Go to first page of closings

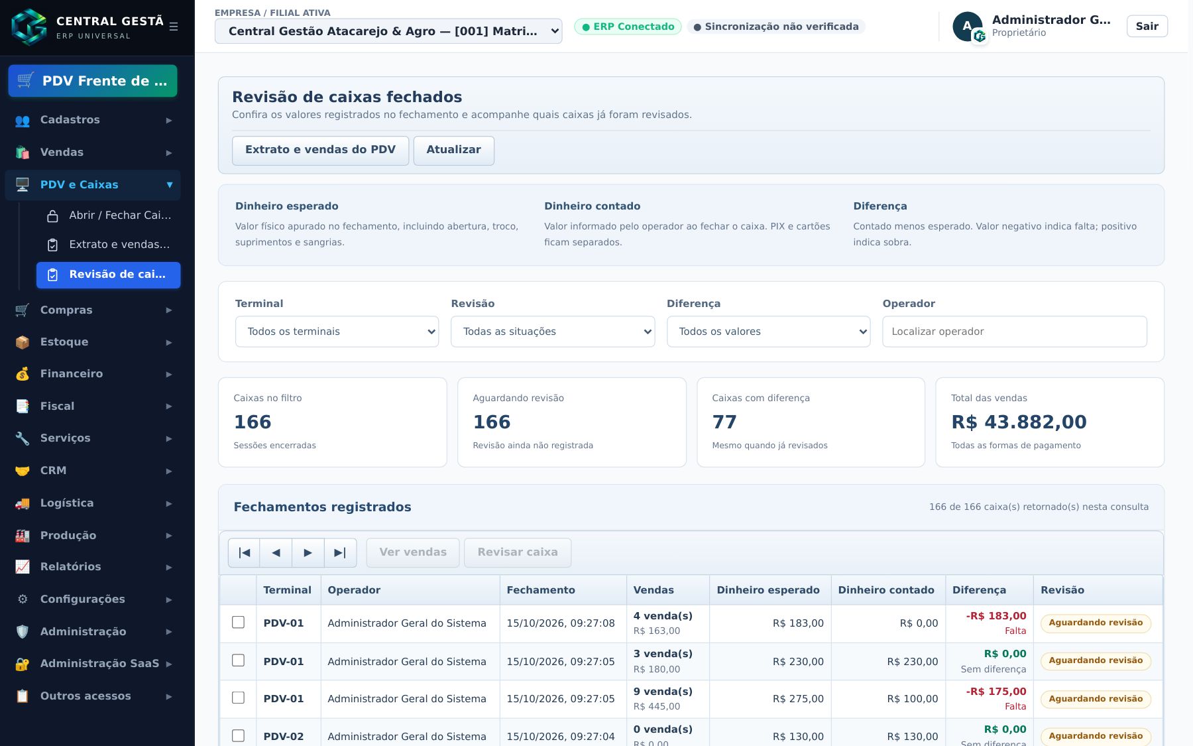click(244, 552)
